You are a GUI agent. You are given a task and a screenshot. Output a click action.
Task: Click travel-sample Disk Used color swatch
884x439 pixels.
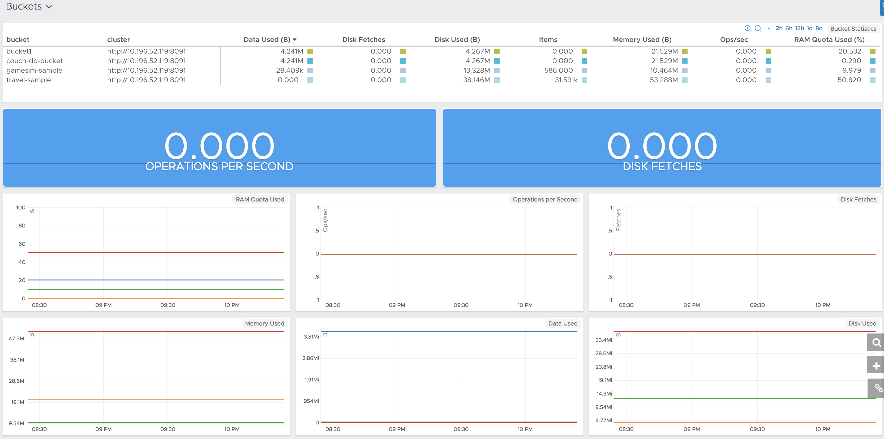coord(497,80)
